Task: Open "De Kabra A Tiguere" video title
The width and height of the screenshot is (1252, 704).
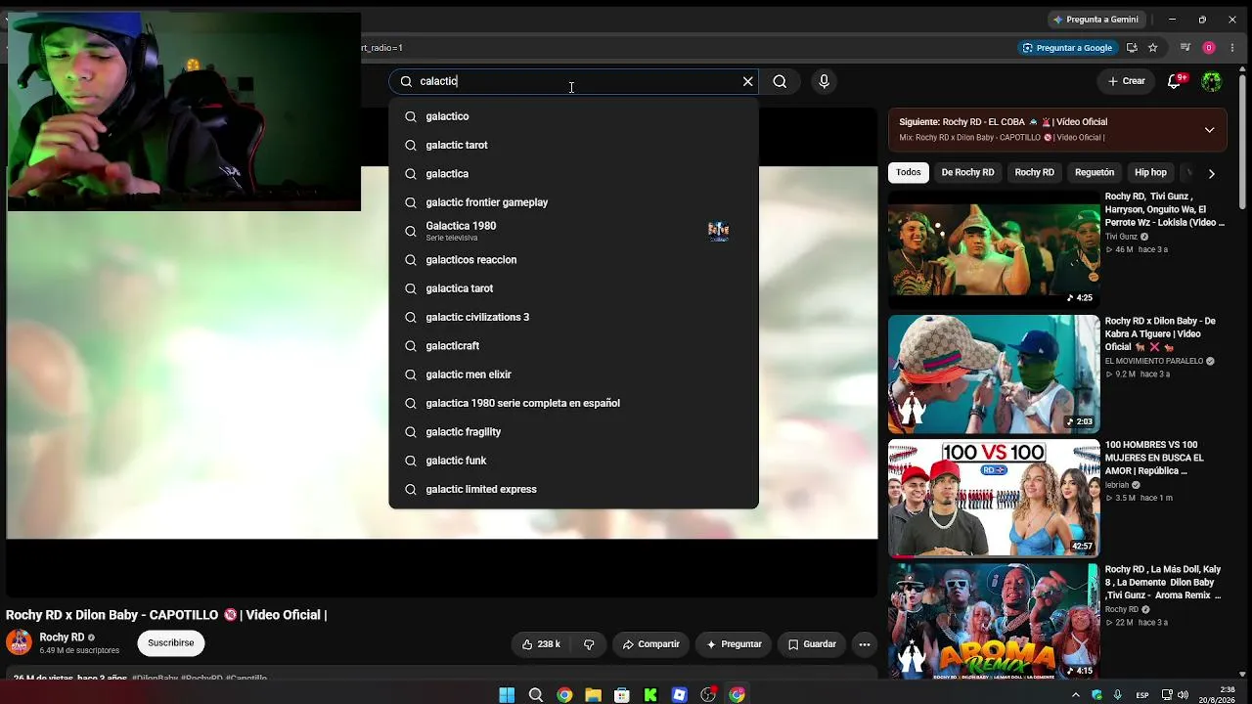Action: 1160,333
